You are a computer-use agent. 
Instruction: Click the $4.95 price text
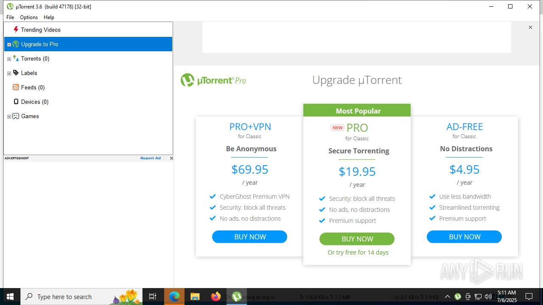(x=465, y=169)
